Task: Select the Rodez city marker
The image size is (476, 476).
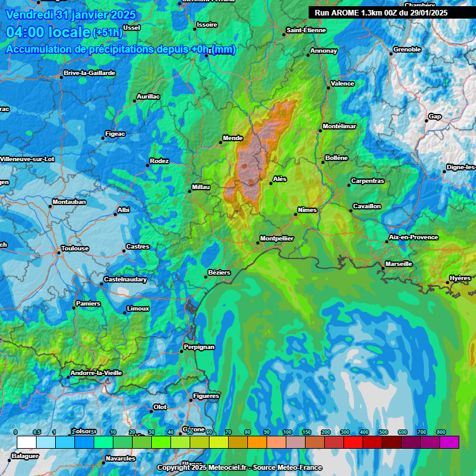Action: pos(148,165)
